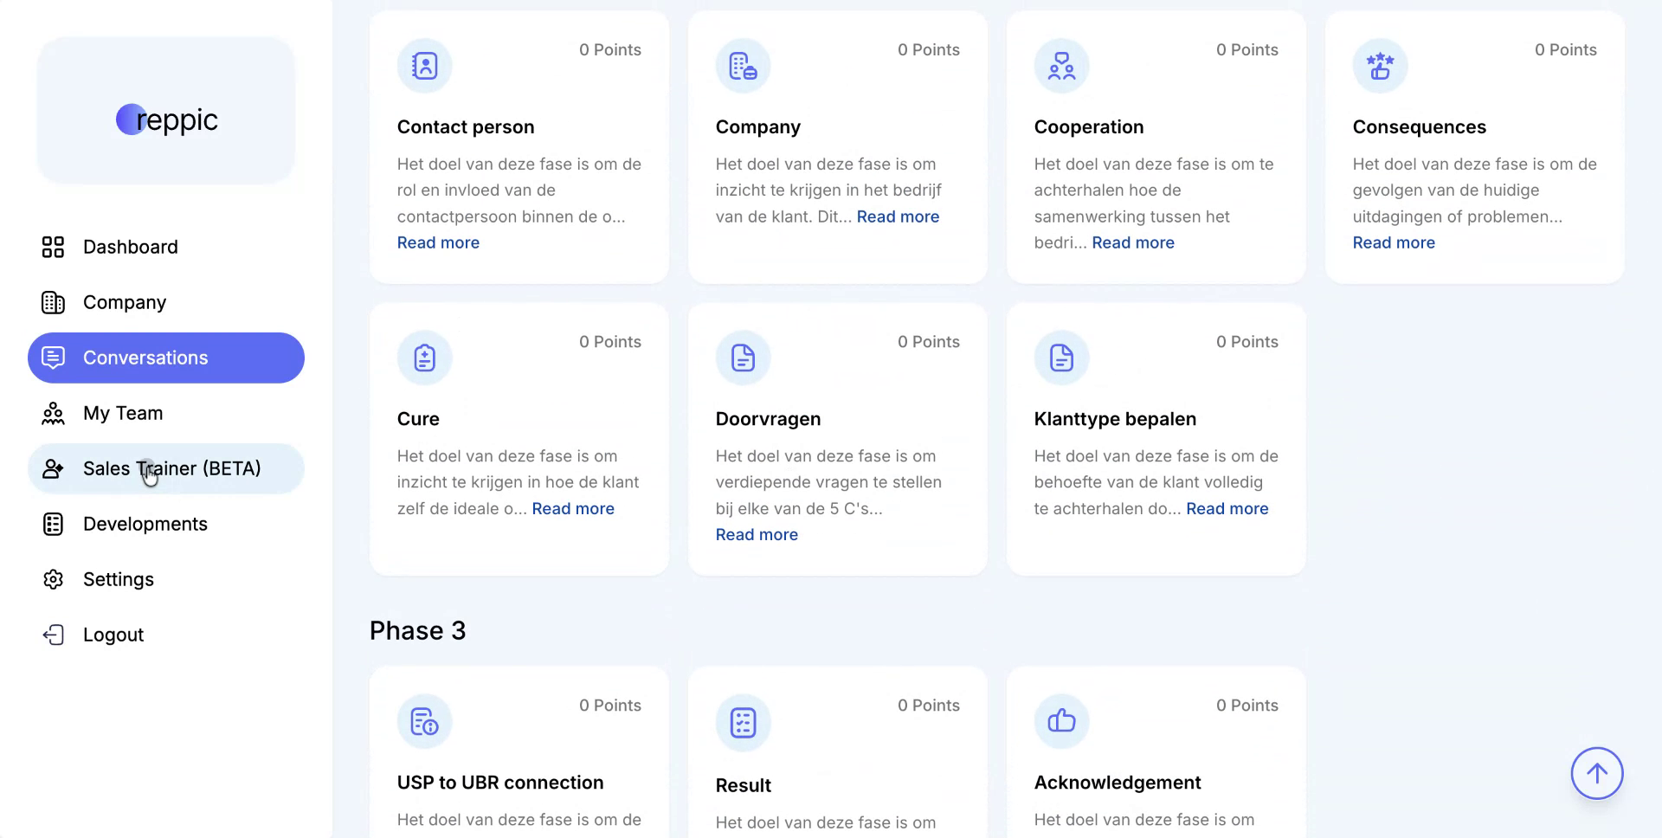This screenshot has width=1662, height=838.
Task: Click the Consequences stars thumbs-up icon
Action: pyautogui.click(x=1380, y=66)
